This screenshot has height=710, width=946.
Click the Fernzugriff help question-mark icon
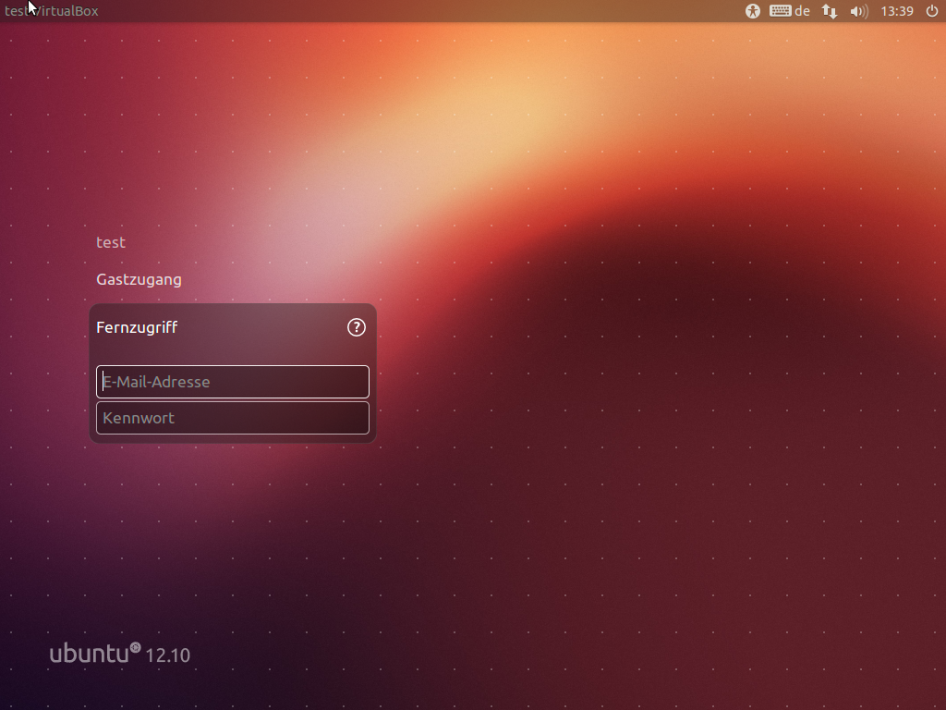point(357,327)
